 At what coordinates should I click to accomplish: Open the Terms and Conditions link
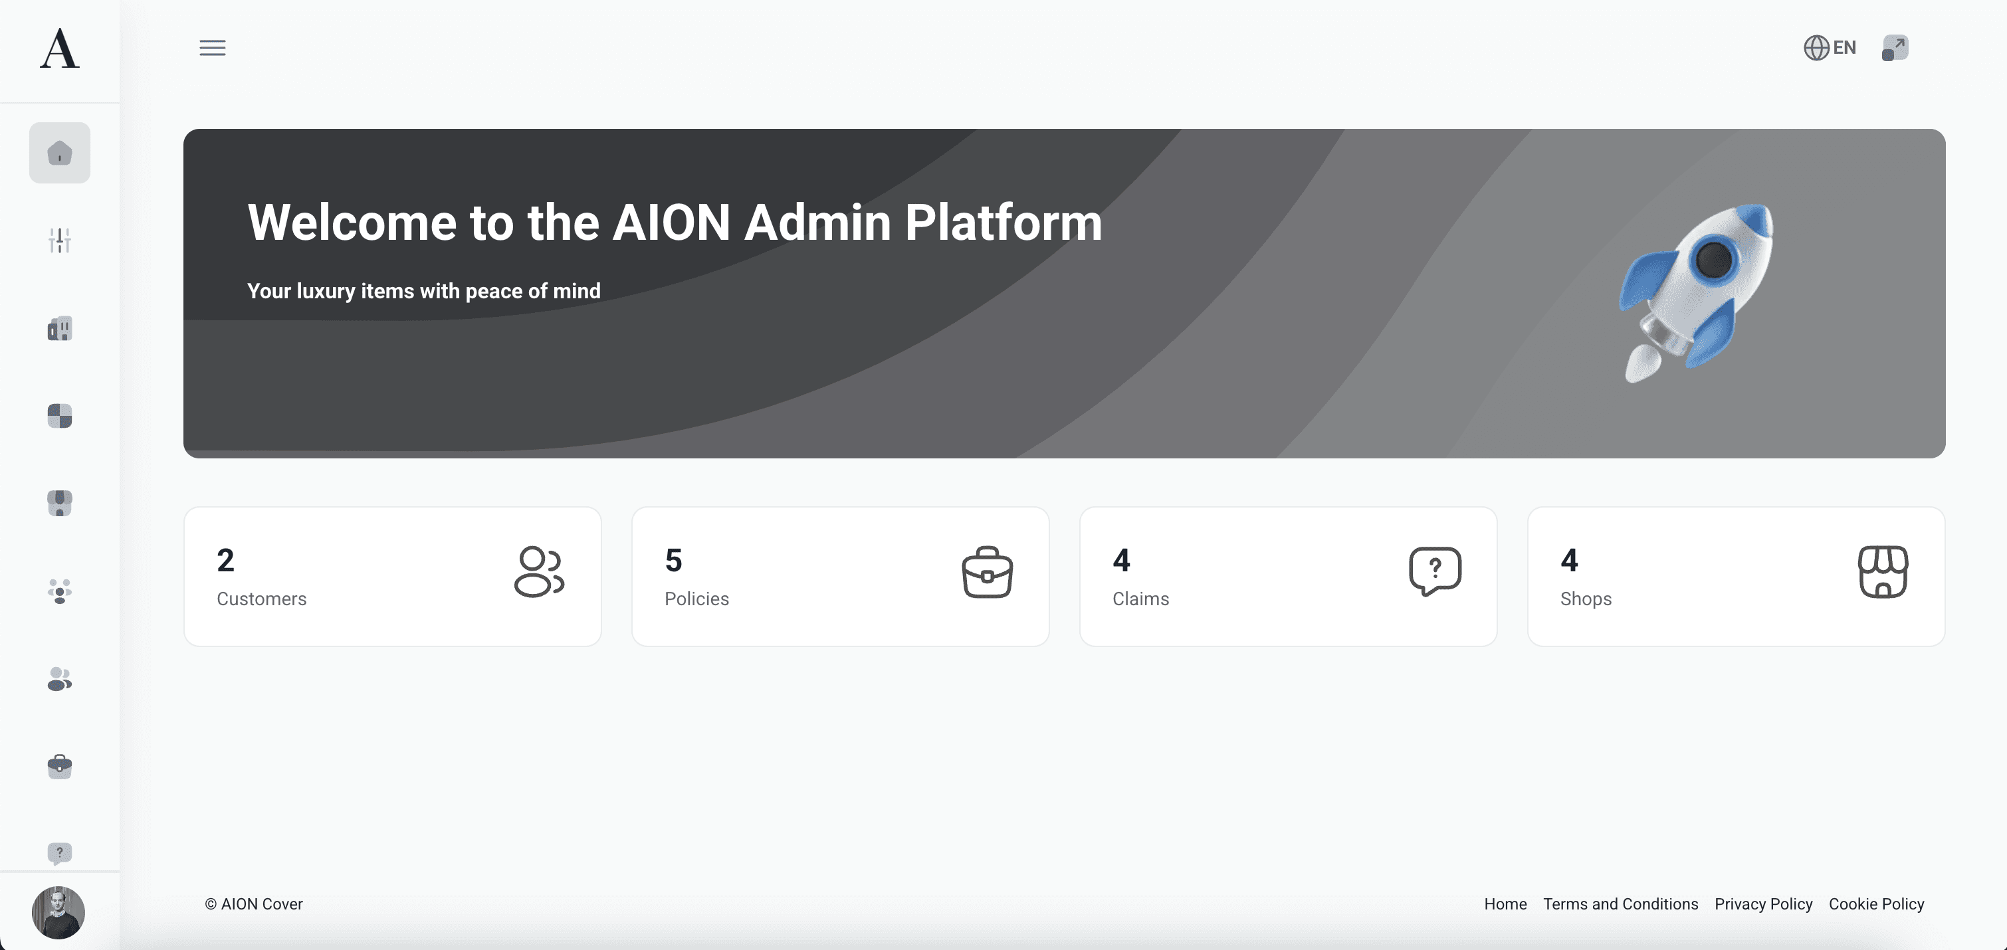[1620, 904]
